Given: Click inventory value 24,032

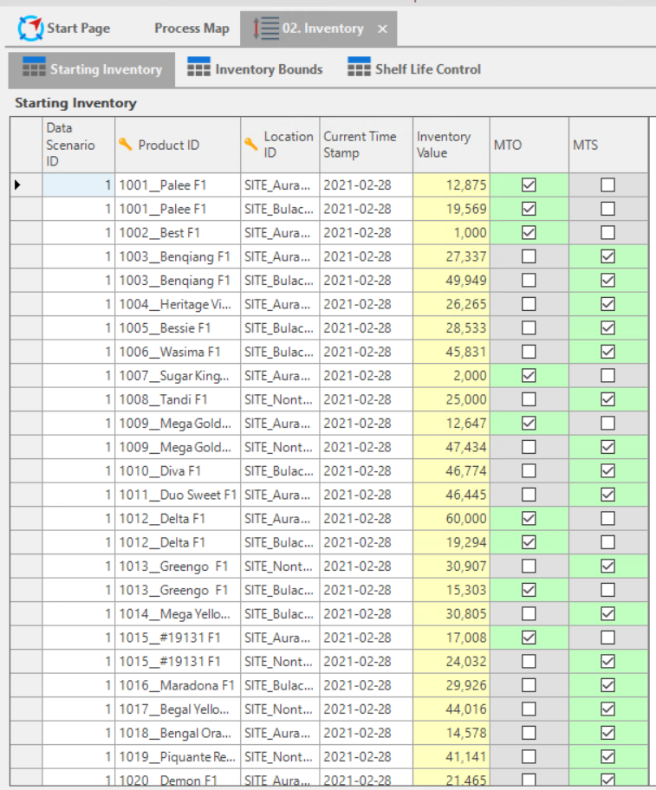Looking at the screenshot, I should pyautogui.click(x=451, y=662).
